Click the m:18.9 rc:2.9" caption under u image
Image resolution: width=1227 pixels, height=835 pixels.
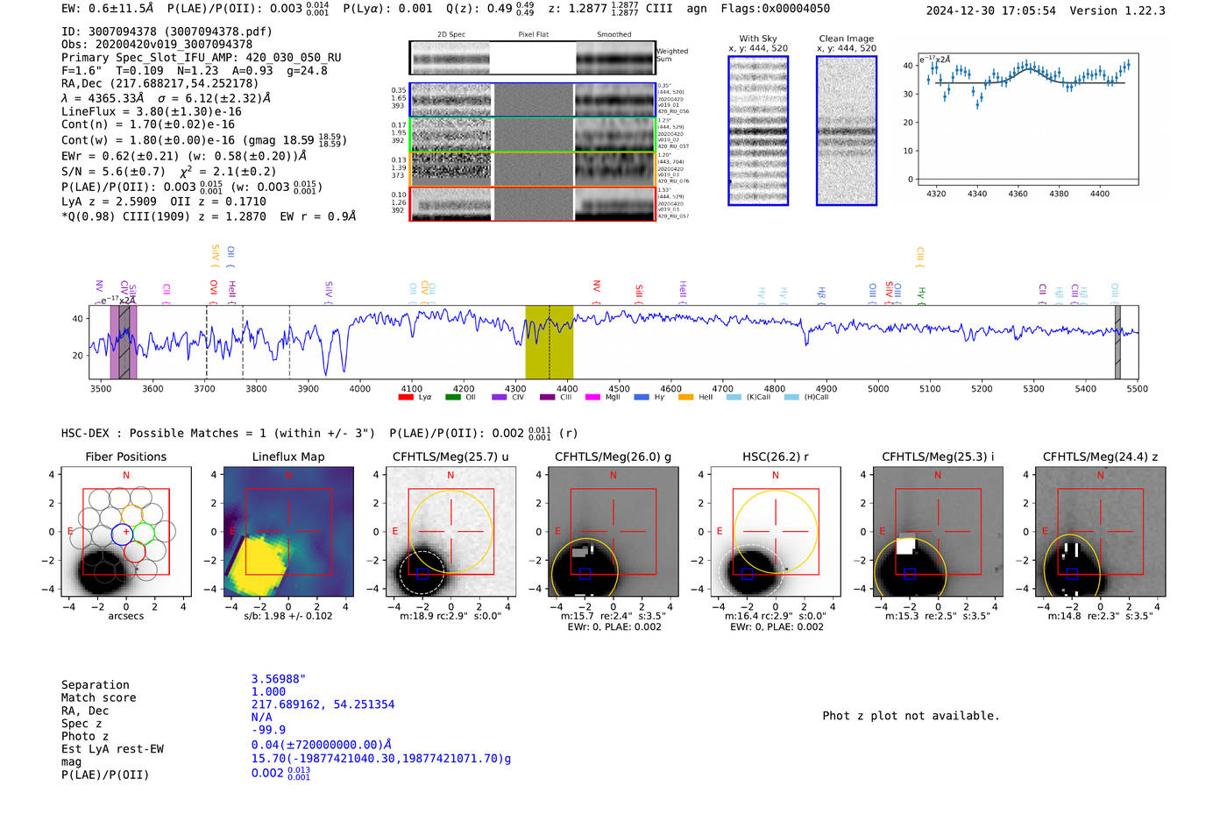(x=450, y=616)
